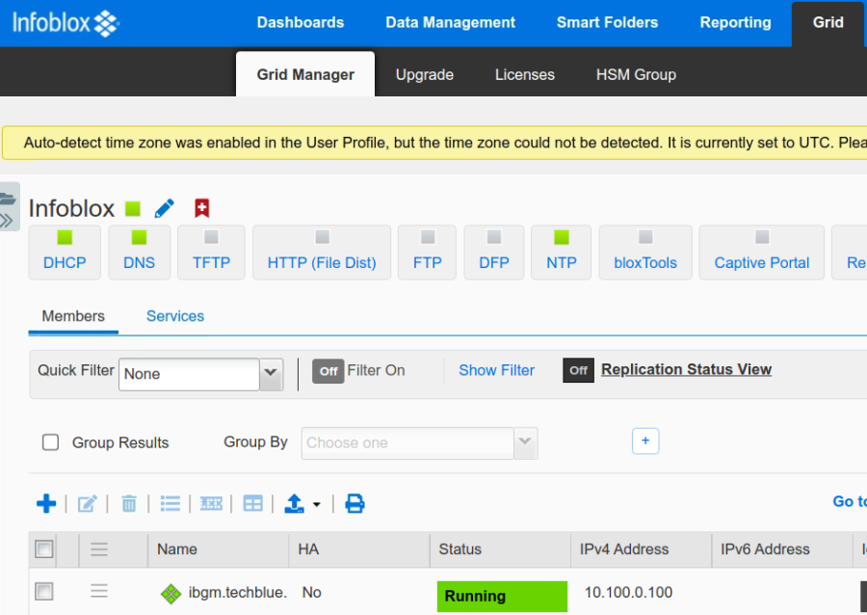Click the DHCP service button
Image resolution: width=867 pixels, height=615 pixels.
tap(65, 253)
